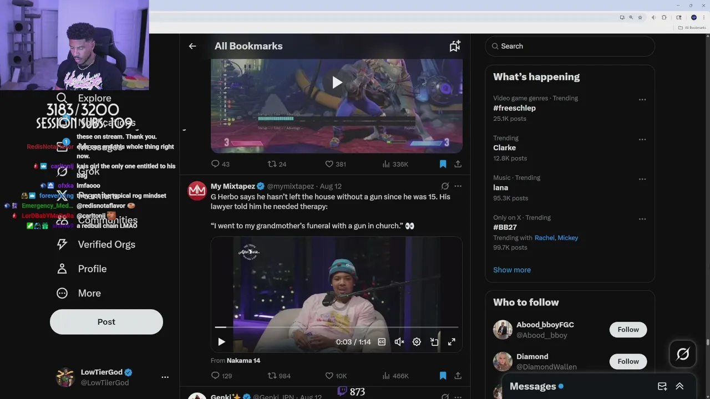
Task: Open Abood_bboyFGC profile avatar
Action: click(503, 330)
